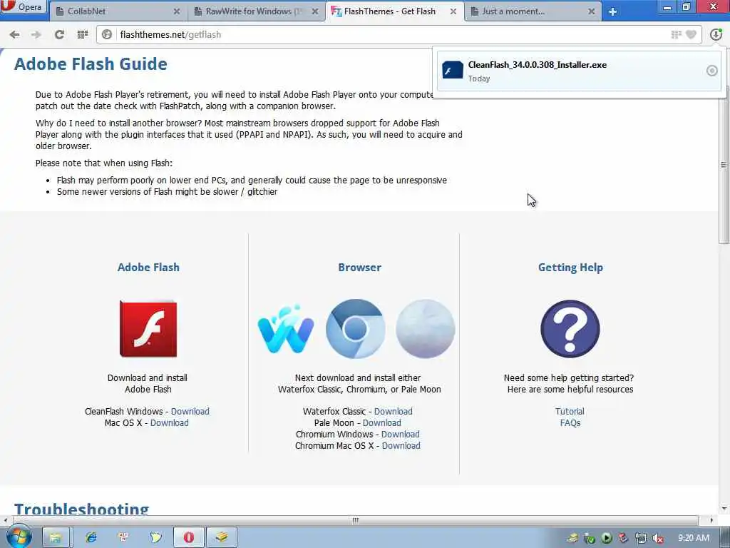
Task: Click the flashthemes.net address bar
Action: tap(391, 34)
